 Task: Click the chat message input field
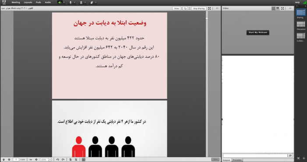(x=255, y=155)
